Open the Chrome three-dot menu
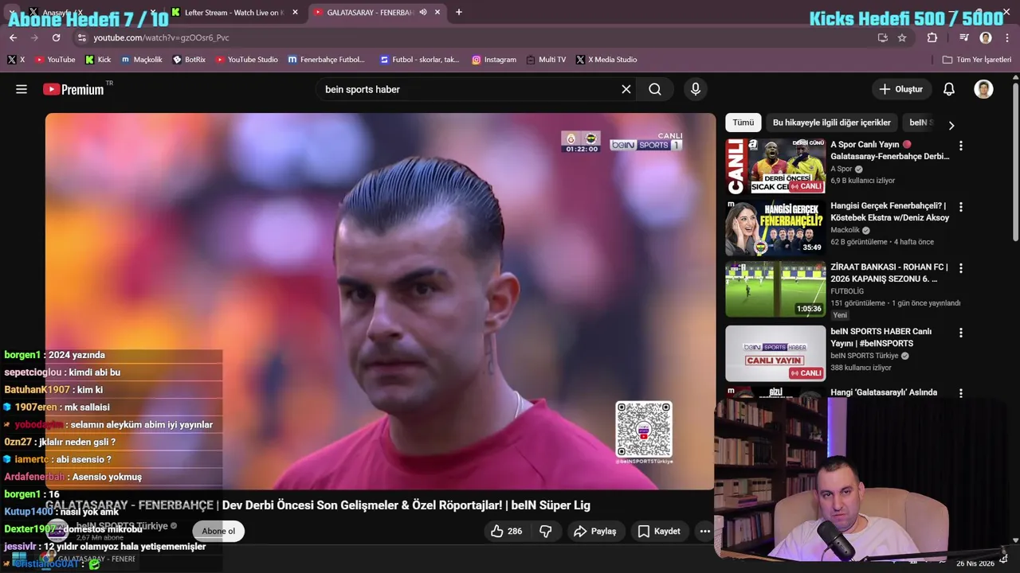 (1008, 37)
